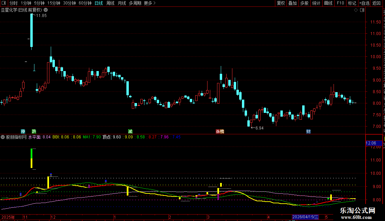Click the 停 event marker
This screenshot has width=385, height=221.
pos(23,131)
